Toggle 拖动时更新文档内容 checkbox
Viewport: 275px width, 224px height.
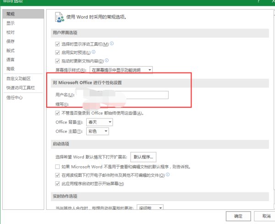pos(57,61)
